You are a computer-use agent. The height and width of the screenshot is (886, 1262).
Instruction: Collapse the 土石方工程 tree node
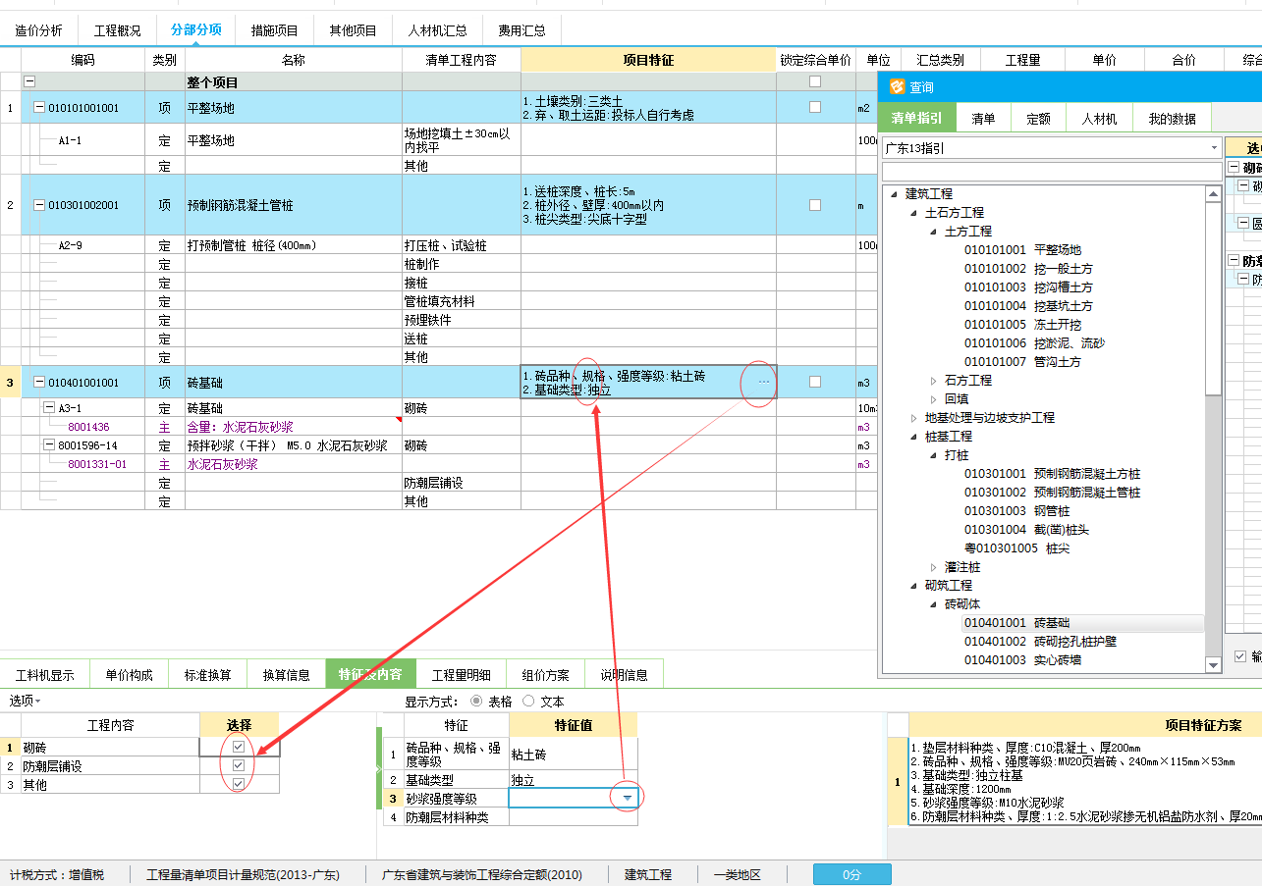click(913, 213)
